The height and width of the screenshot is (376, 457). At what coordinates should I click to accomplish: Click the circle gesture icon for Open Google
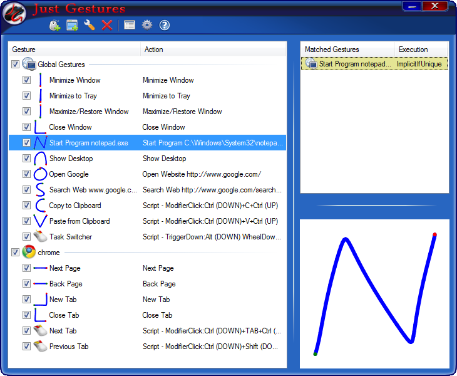pyautogui.click(x=40, y=174)
